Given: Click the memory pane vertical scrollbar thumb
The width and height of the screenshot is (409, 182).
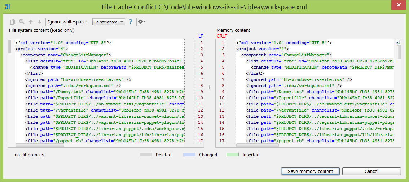Looking at the screenshot, I should click(399, 52).
